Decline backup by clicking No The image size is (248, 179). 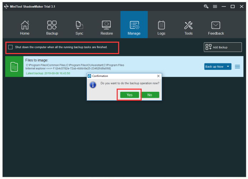(x=150, y=95)
